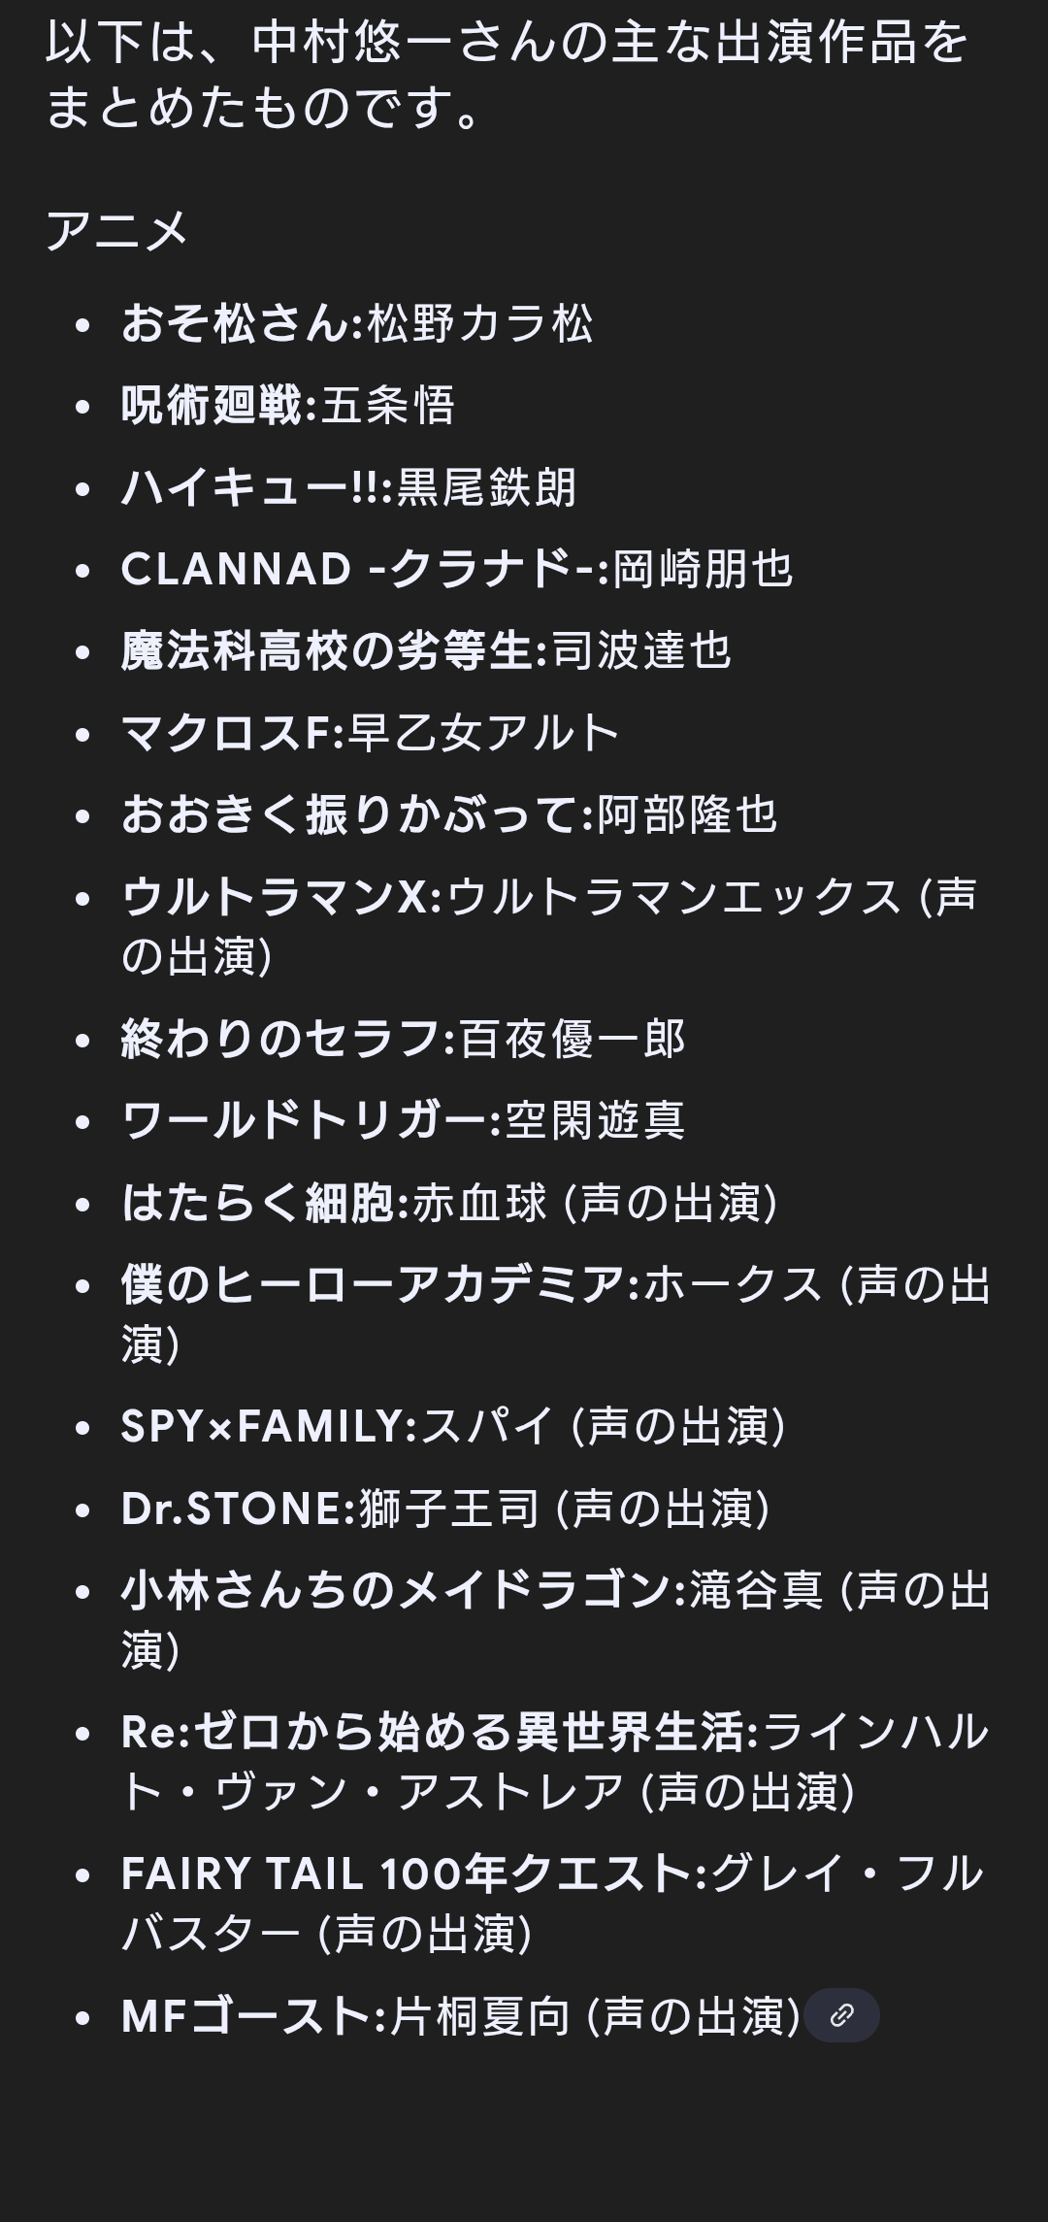Click the CLANNAD -クラナド- entry
Screen dimensions: 1048x2222
[457, 569]
